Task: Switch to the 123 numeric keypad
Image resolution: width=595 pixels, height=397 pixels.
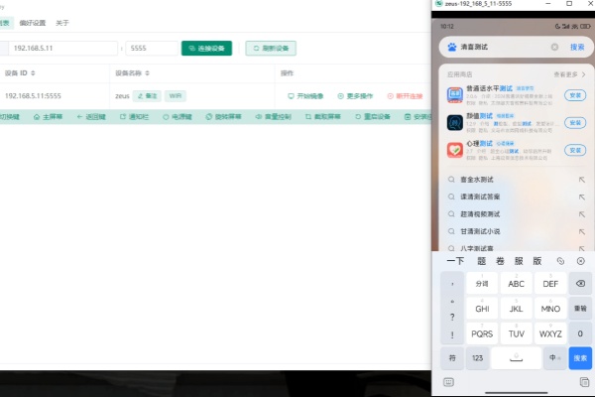Action: coord(478,357)
